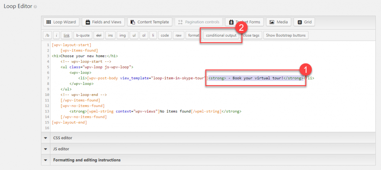The image size is (381, 170).
Task: Open the JS editor section title
Action: point(61,149)
